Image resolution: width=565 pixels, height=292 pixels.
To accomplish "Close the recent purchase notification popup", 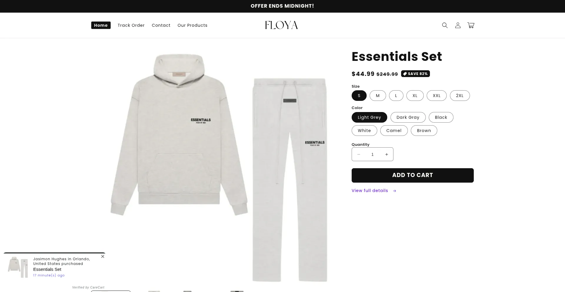I will (103, 256).
